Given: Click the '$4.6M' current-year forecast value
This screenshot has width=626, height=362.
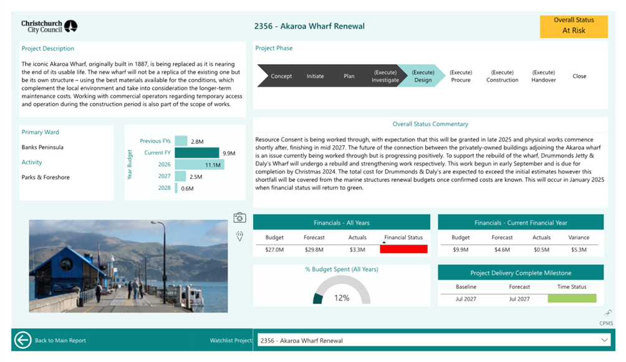Looking at the screenshot, I should (502, 249).
